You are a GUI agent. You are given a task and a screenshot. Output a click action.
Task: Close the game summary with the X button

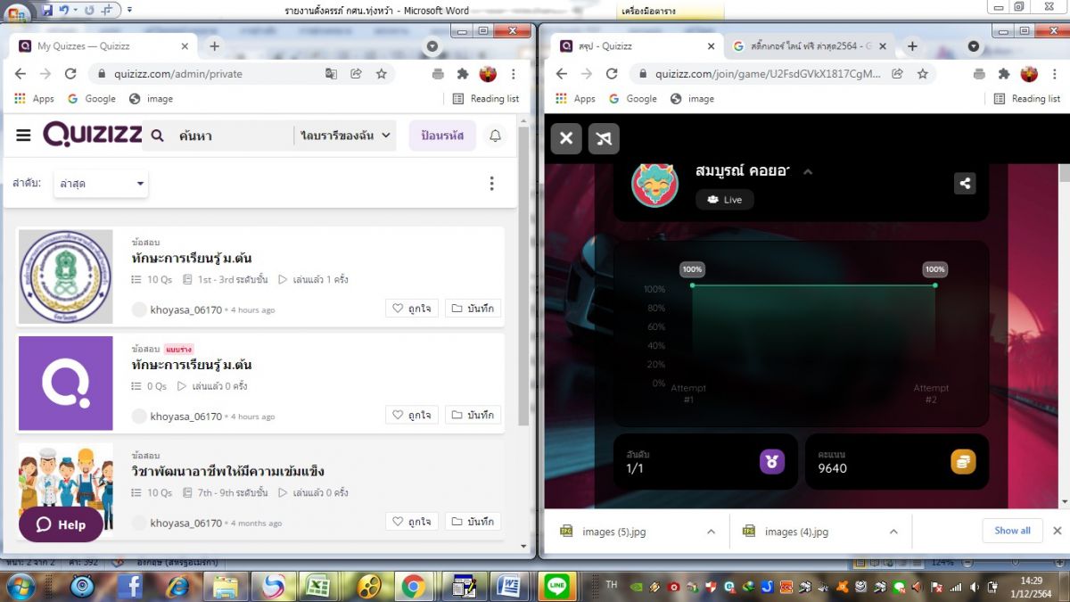(x=566, y=138)
